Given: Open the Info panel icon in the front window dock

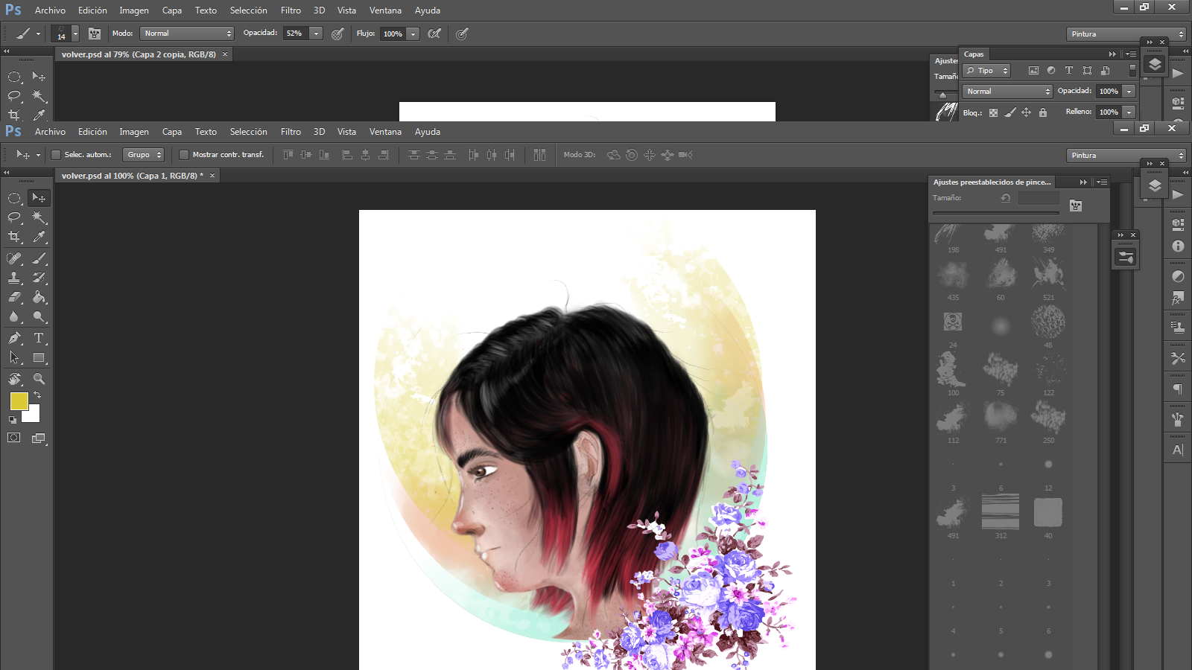Looking at the screenshot, I should click(x=1178, y=246).
